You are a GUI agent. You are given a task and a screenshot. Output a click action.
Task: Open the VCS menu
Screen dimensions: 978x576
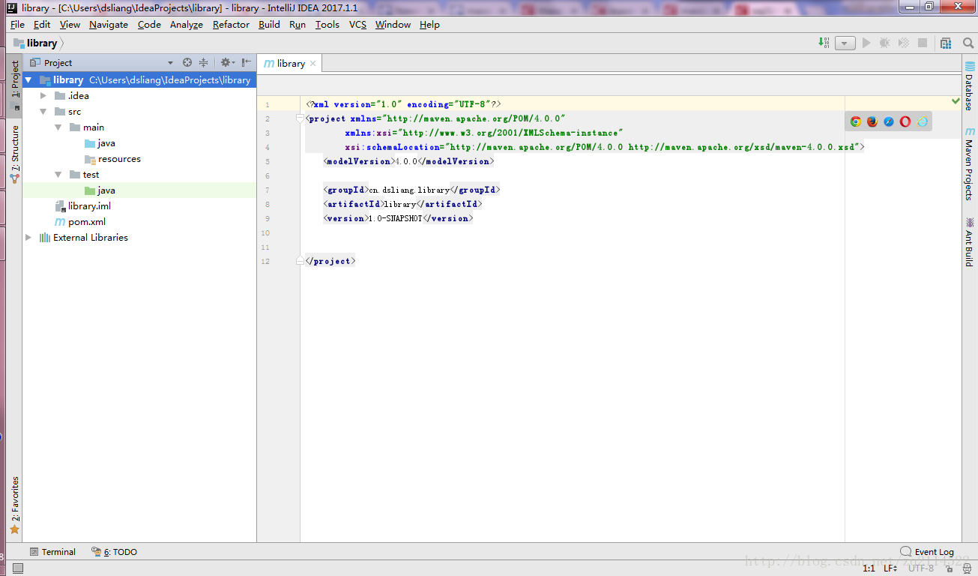tap(357, 25)
